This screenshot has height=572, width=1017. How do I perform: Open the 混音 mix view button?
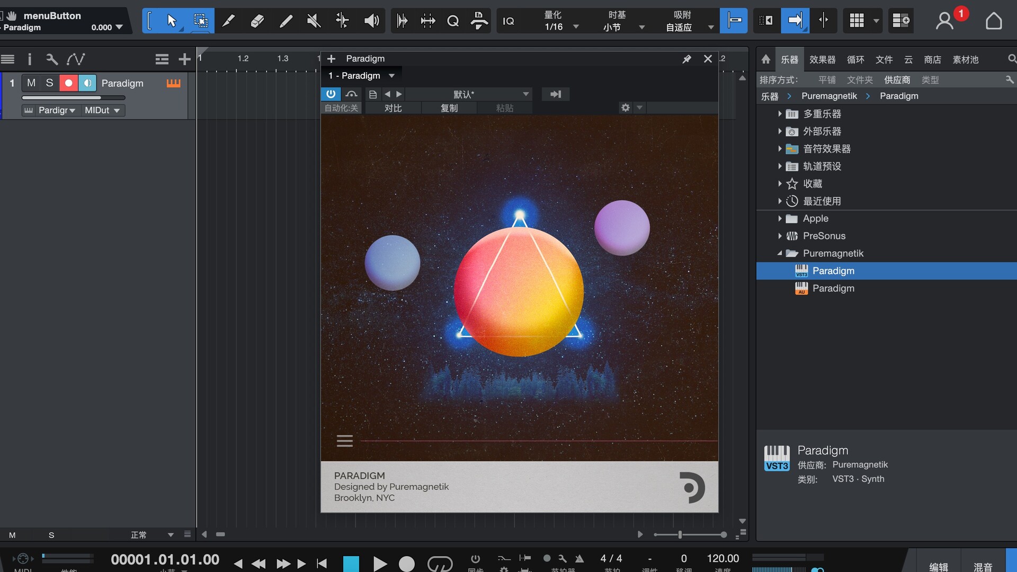pos(983,566)
